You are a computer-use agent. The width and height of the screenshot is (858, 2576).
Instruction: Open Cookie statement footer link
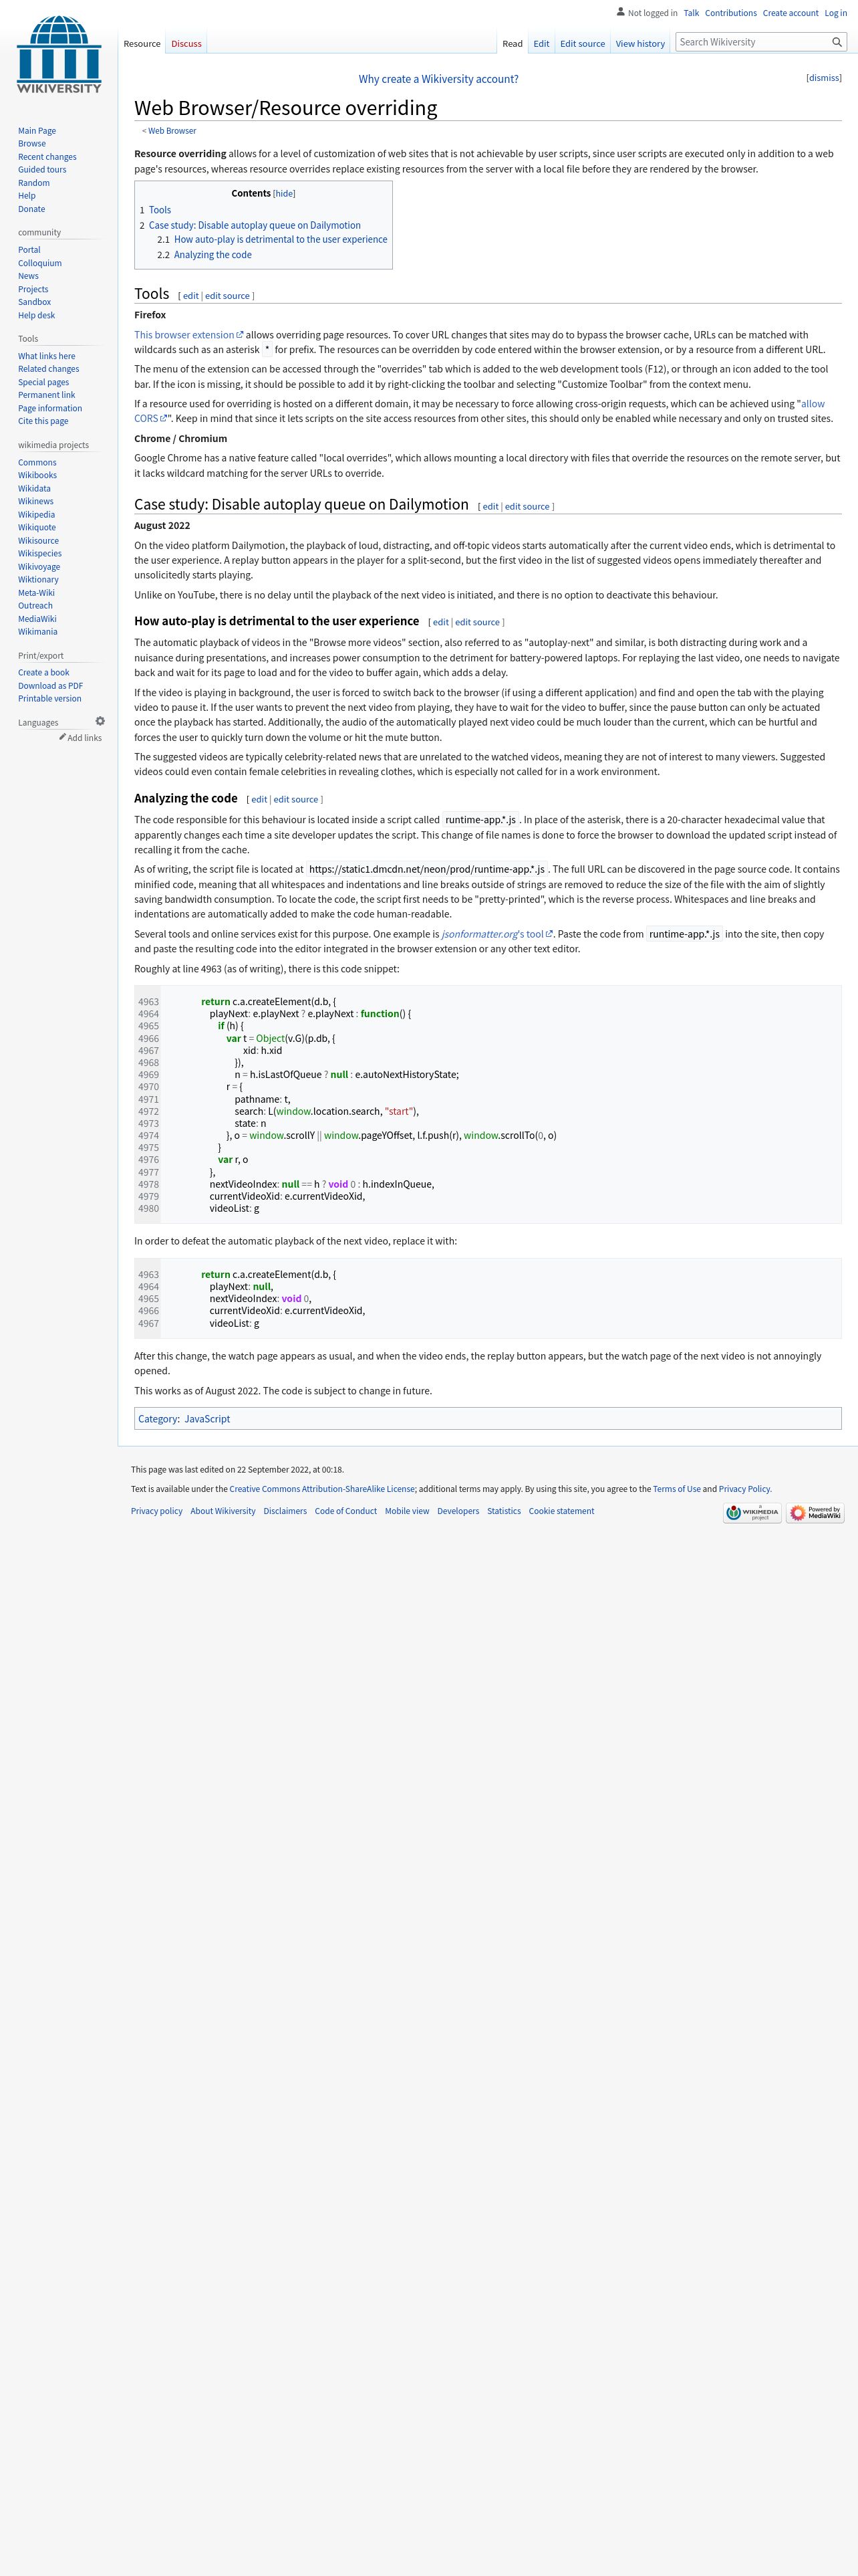[x=561, y=1511]
